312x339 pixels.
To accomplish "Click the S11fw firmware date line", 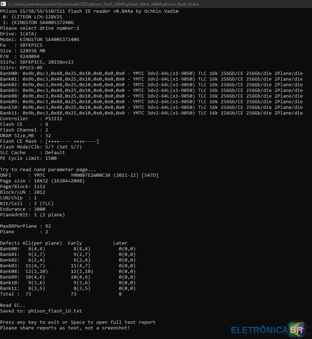I will tap(37, 62).
